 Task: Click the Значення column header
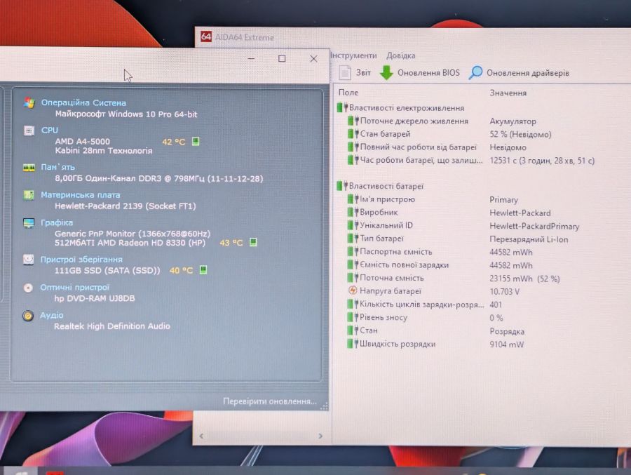point(508,93)
